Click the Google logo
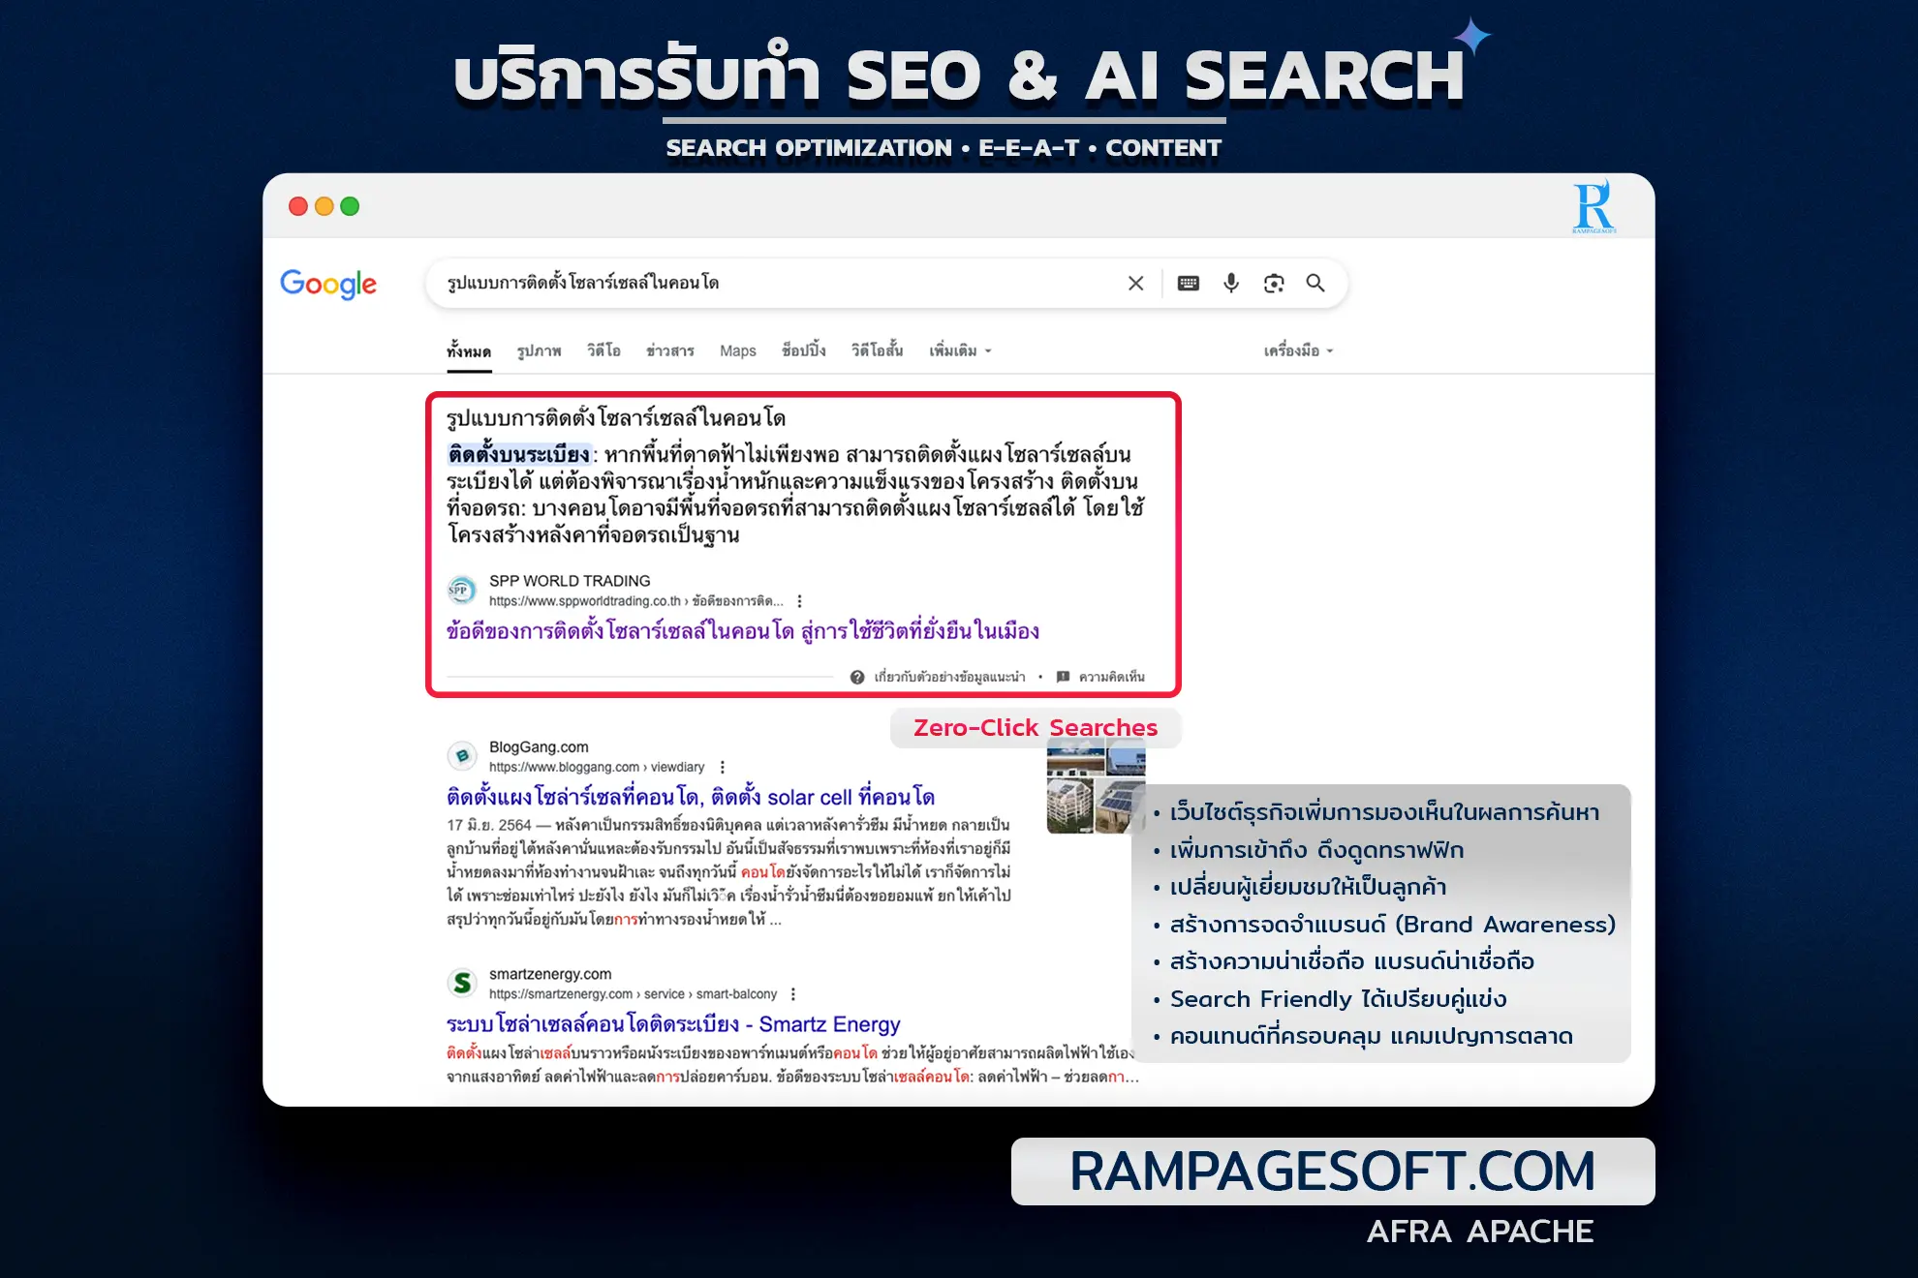 coord(328,284)
